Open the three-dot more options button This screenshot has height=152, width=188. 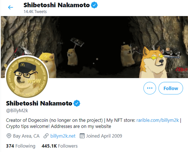click(x=150, y=88)
